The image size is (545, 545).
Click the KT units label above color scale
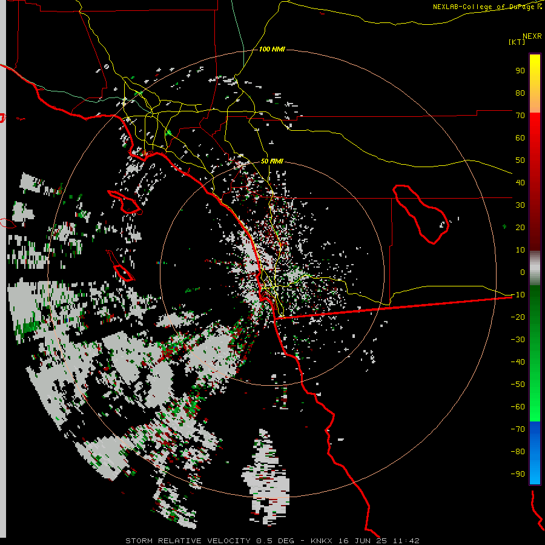[x=517, y=42]
